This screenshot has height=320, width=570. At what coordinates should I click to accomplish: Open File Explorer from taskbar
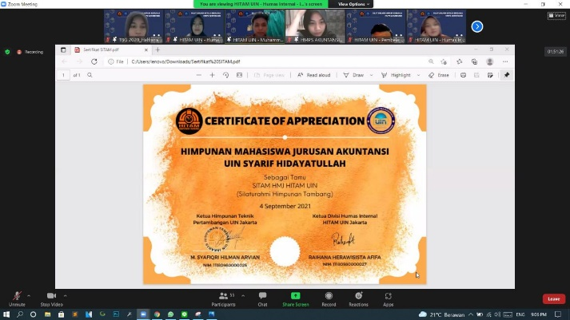pos(48,314)
